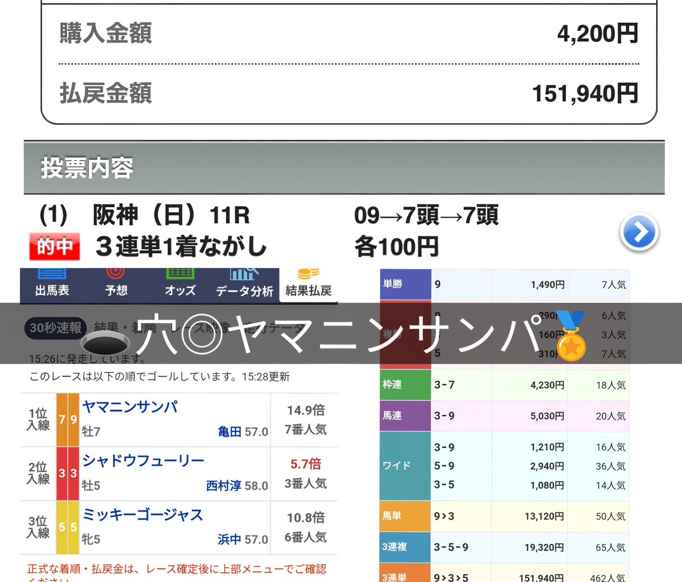Click ワイド 5-9 payout 2,940円
Viewport: 682px width, 582px height.
[x=547, y=466]
